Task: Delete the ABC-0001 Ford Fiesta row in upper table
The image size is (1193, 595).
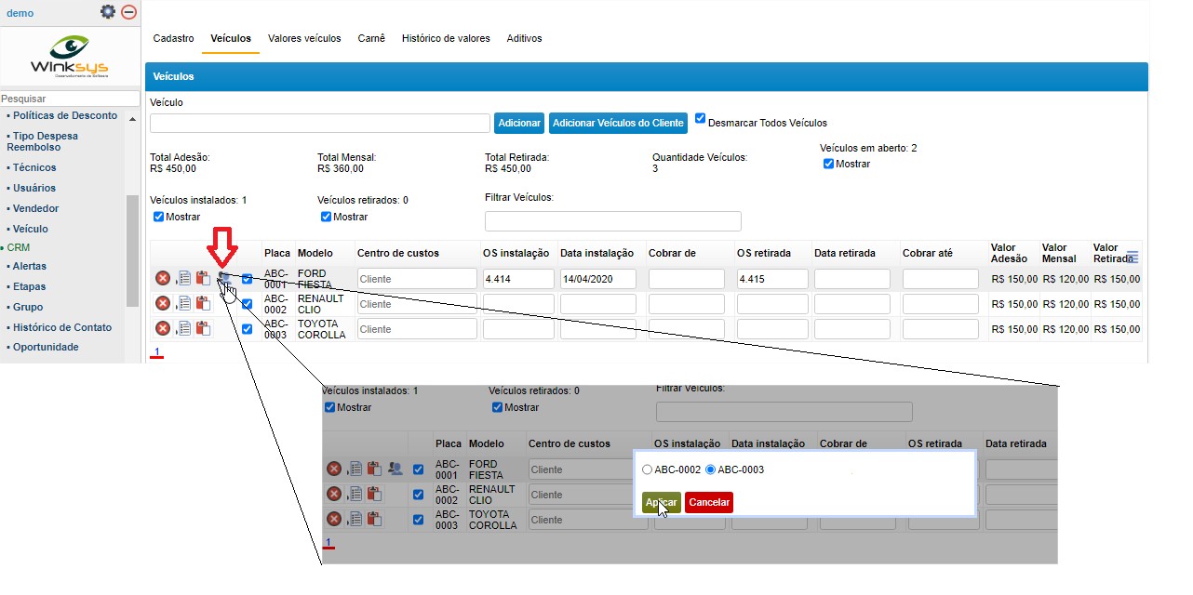Action: tap(163, 278)
